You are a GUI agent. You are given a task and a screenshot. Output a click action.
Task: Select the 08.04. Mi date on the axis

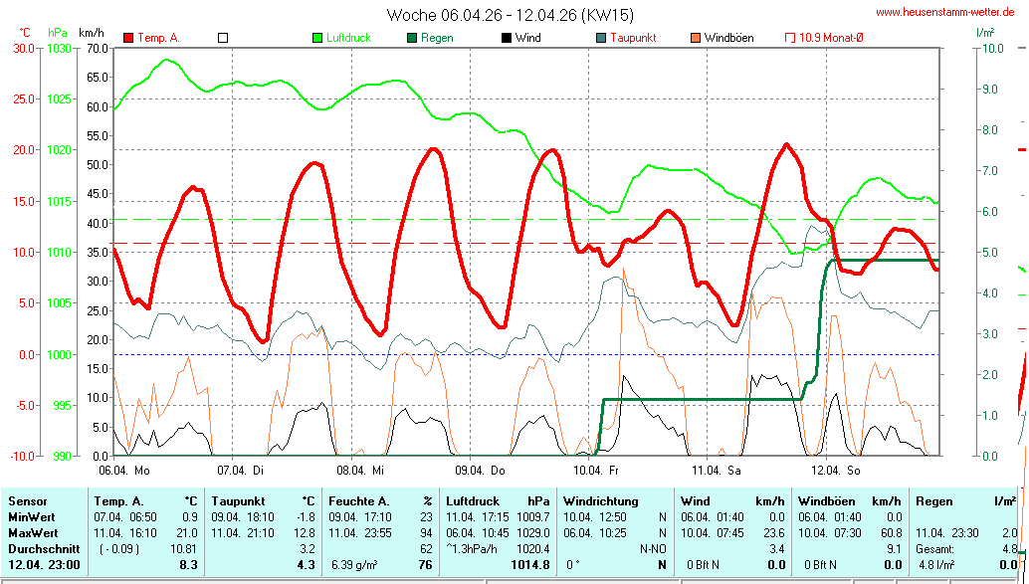pyautogui.click(x=359, y=470)
